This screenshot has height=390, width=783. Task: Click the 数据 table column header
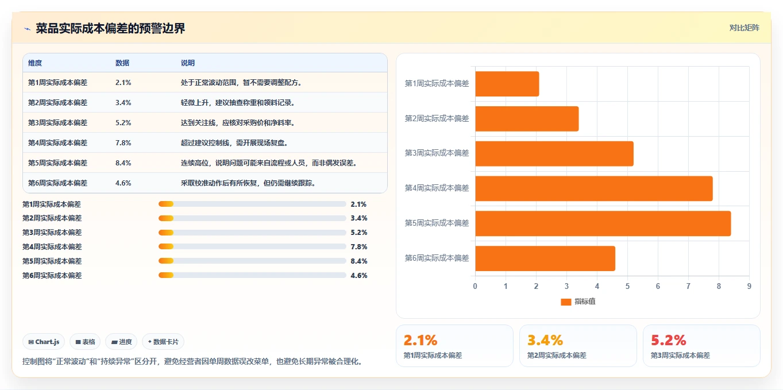click(122, 63)
